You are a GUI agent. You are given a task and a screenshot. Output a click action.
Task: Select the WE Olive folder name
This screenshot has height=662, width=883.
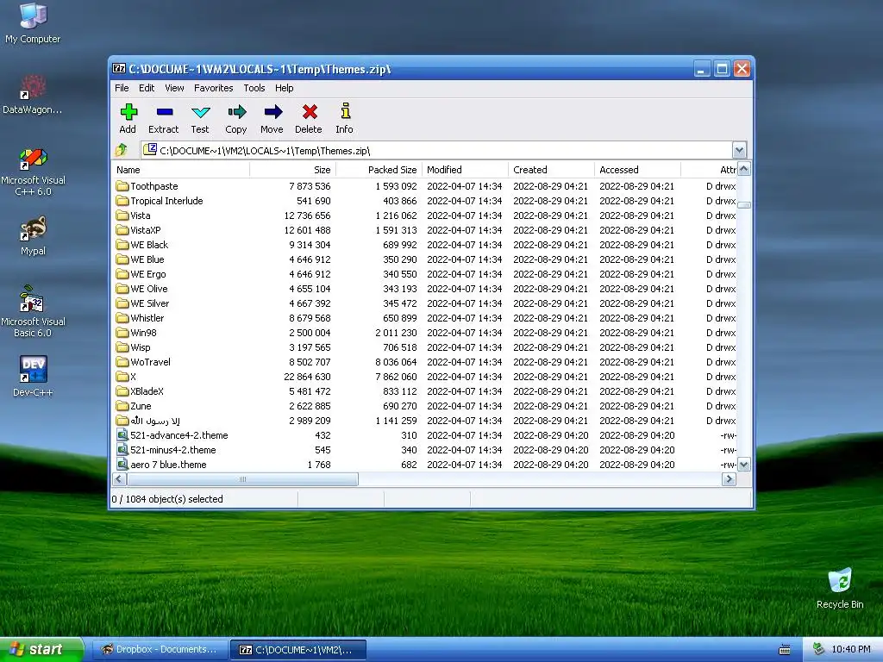tap(149, 289)
